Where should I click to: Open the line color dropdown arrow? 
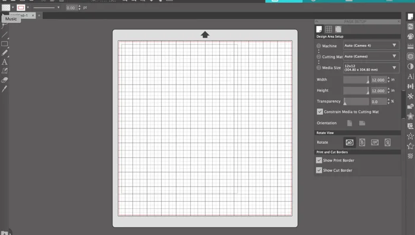28,8
